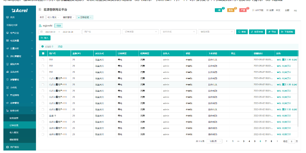The width and height of the screenshot is (306, 153).
Task: Open the third filter dropdown beside 支付方式
Action: coord(216,32)
